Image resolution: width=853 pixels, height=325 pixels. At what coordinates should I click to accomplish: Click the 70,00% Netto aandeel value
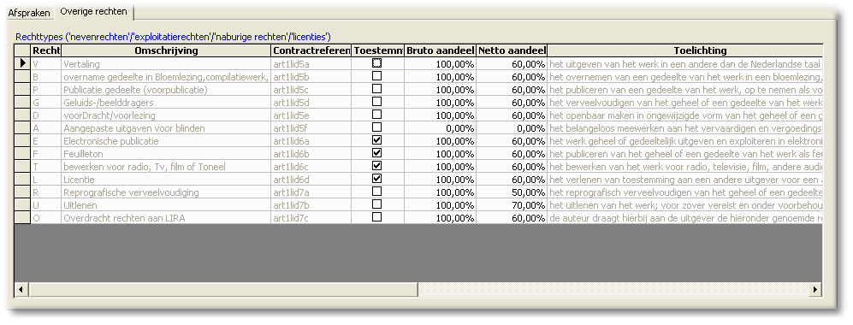point(512,205)
